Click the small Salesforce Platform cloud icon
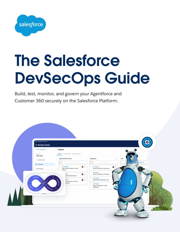Screen dimensions: 180x232 [x=36, y=141]
